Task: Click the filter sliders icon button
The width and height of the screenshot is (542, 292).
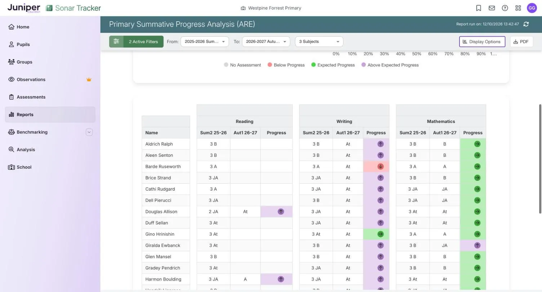Action: point(116,41)
